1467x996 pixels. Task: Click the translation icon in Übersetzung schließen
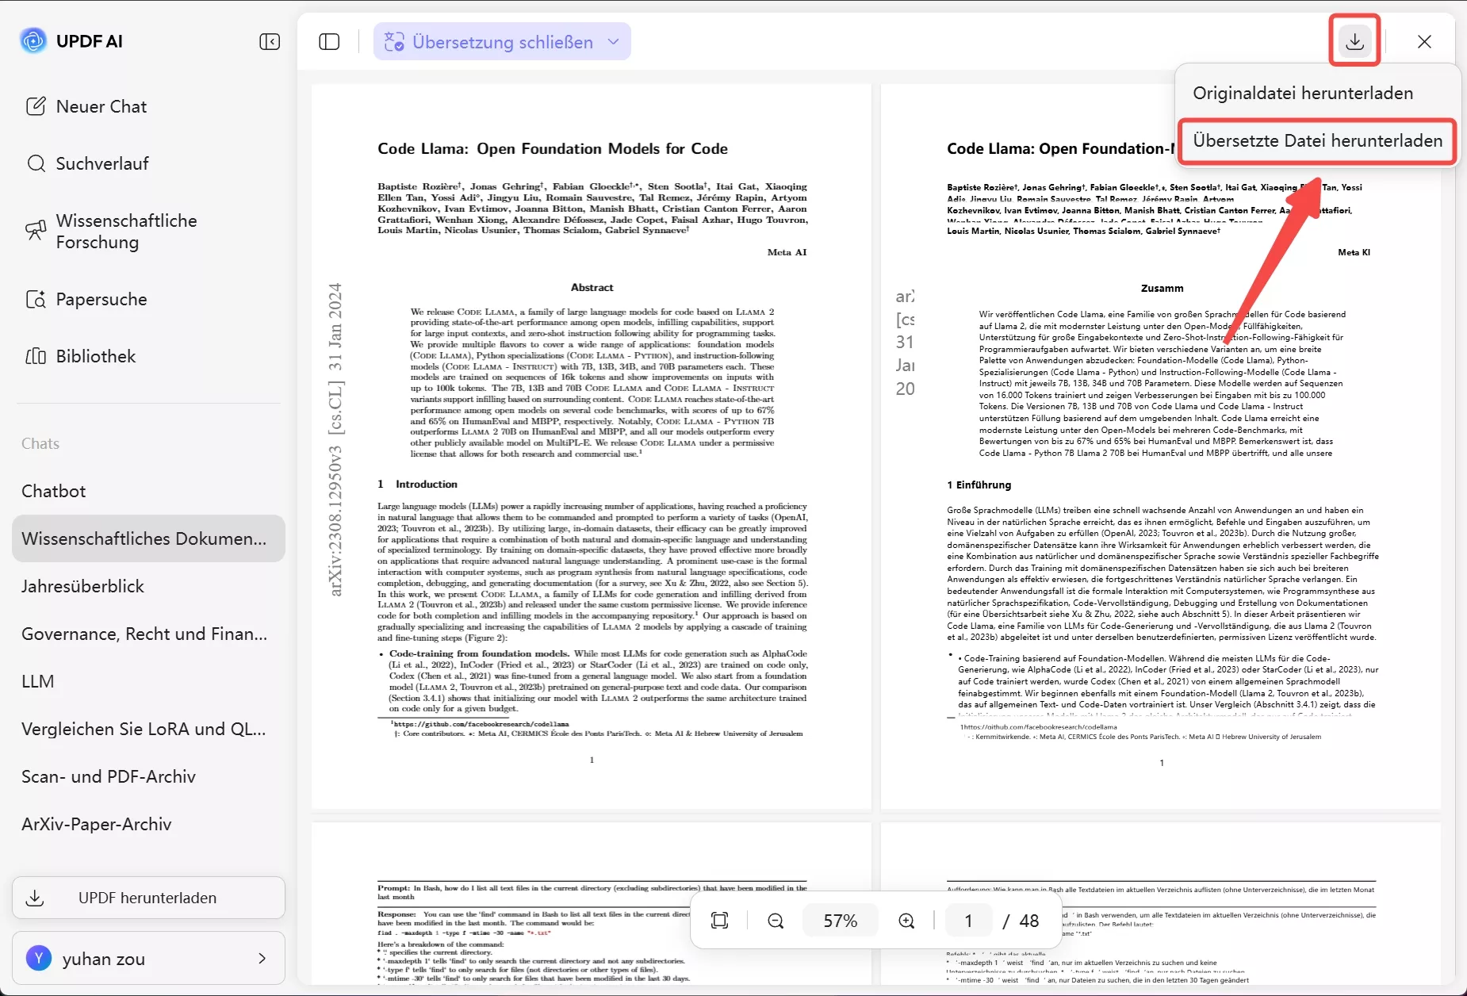(x=394, y=42)
